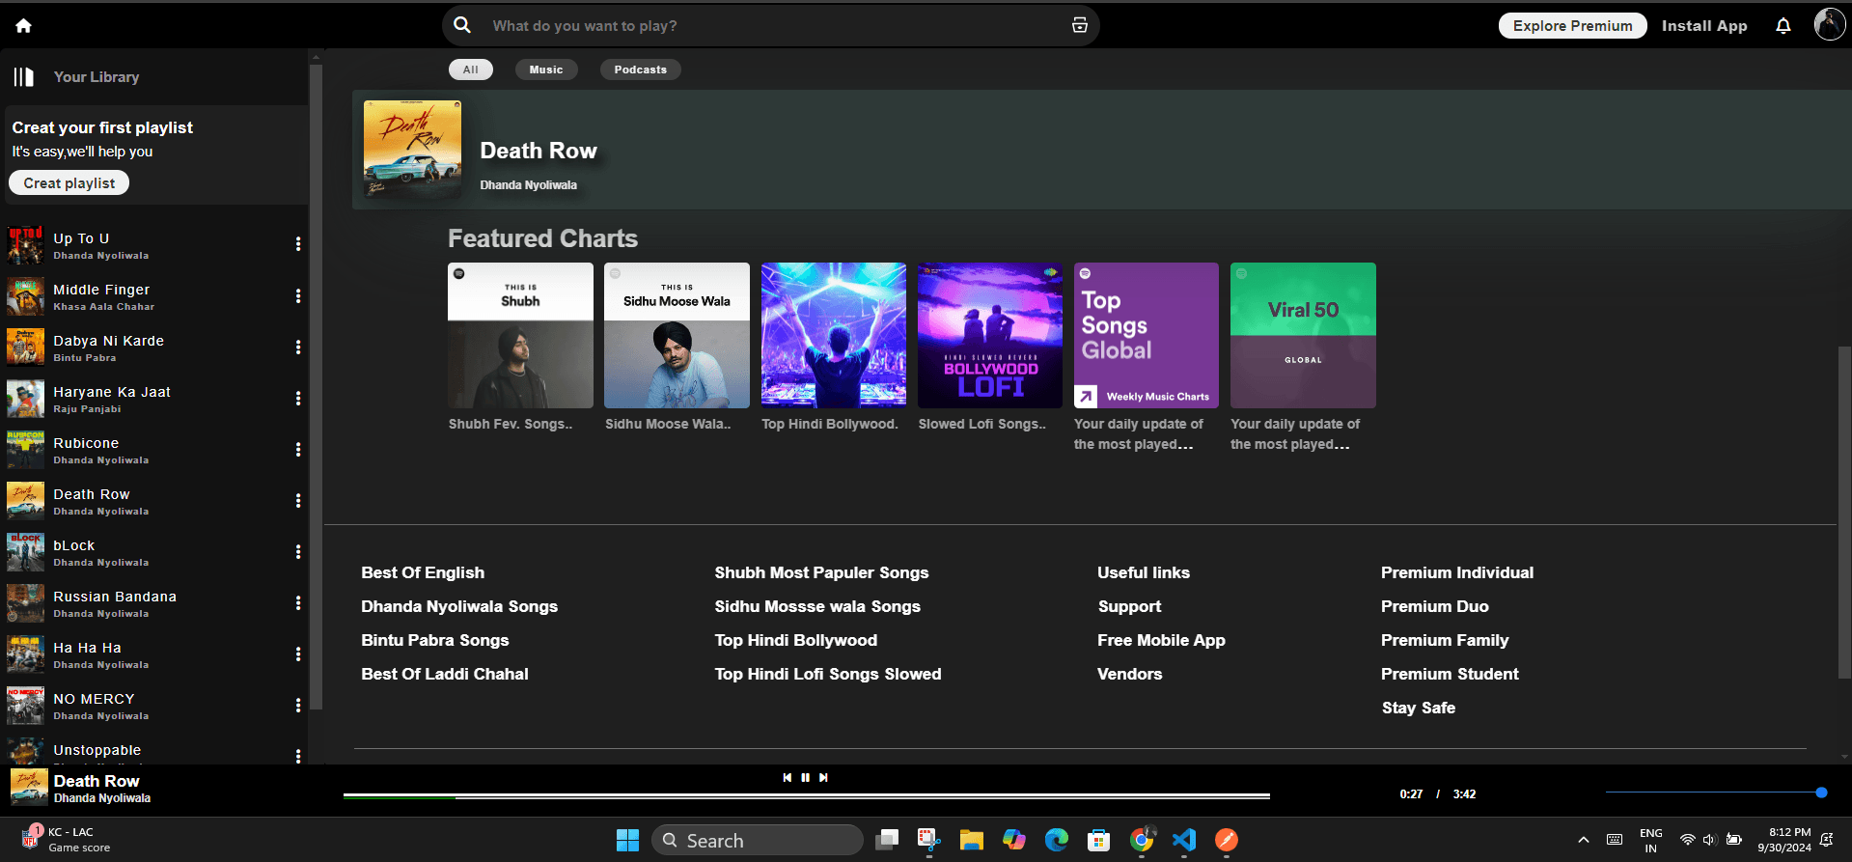Open Bintu Pabra Songs link
This screenshot has height=862, width=1852.
coord(435,640)
